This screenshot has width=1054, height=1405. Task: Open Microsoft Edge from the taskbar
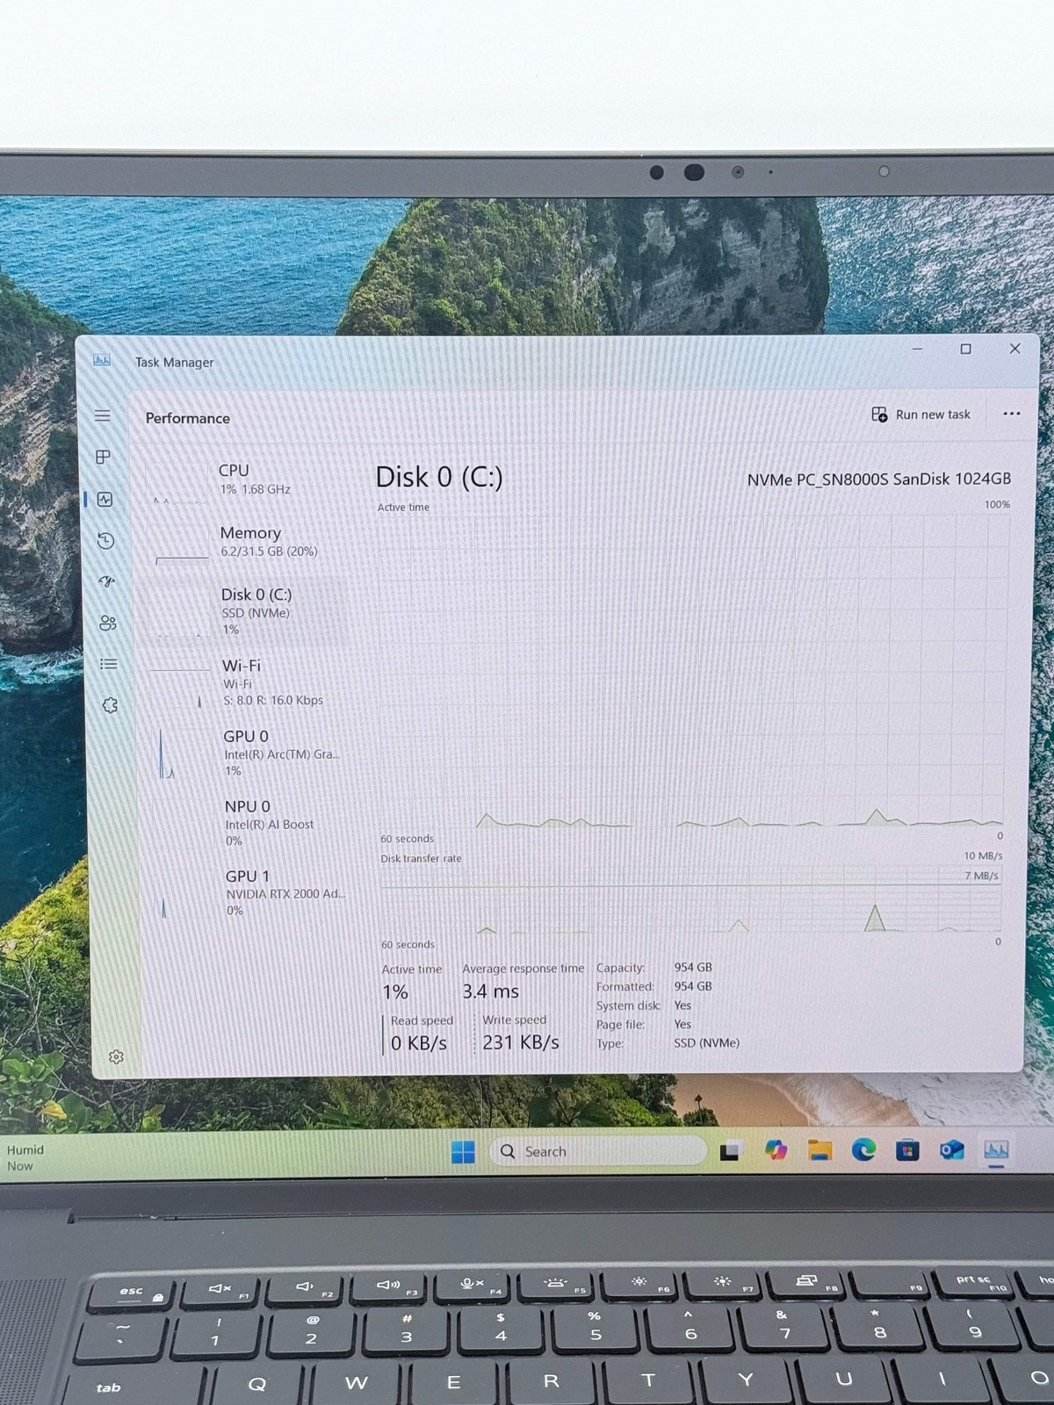863,1149
